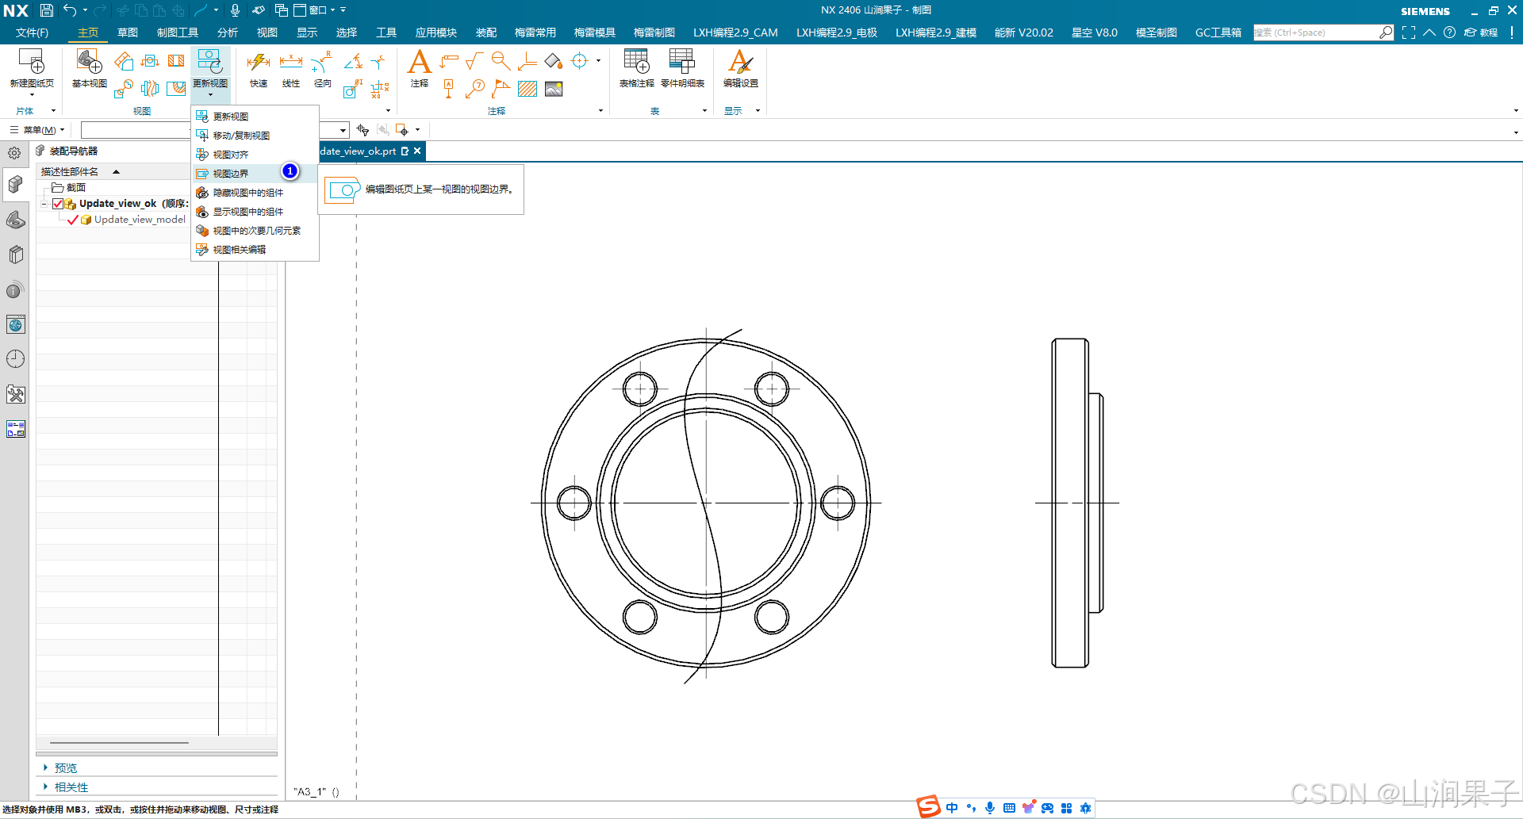Switch to the GC工具箱 ribbon tab
This screenshot has width=1523, height=819.
point(1218,33)
